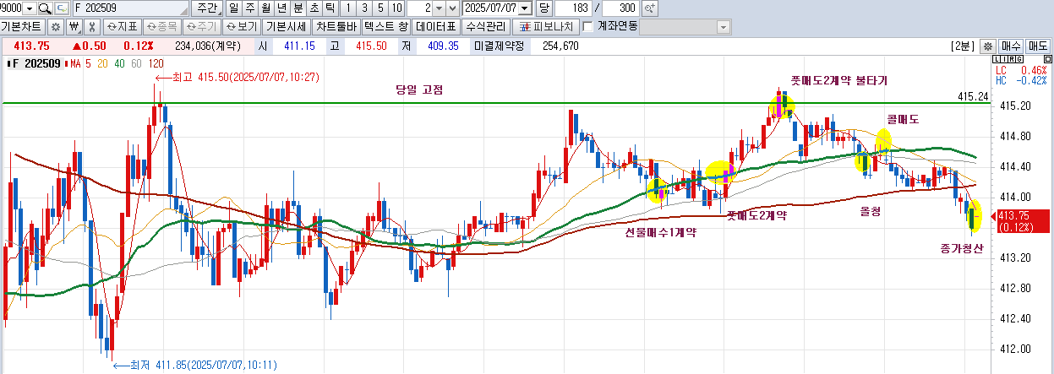The image size is (1054, 374).
Task: Open 수식관리 formula manager
Action: [488, 26]
